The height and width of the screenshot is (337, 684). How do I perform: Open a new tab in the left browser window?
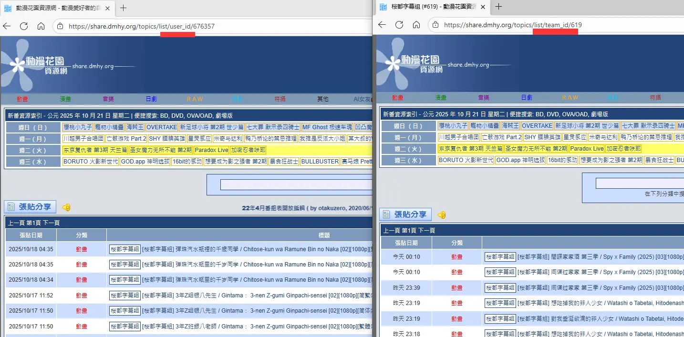point(124,8)
